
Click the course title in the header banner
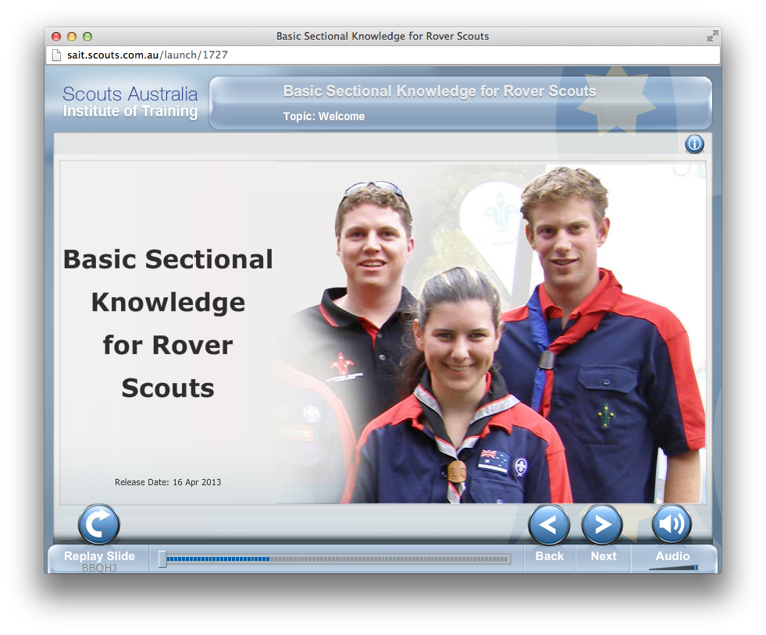(x=440, y=91)
